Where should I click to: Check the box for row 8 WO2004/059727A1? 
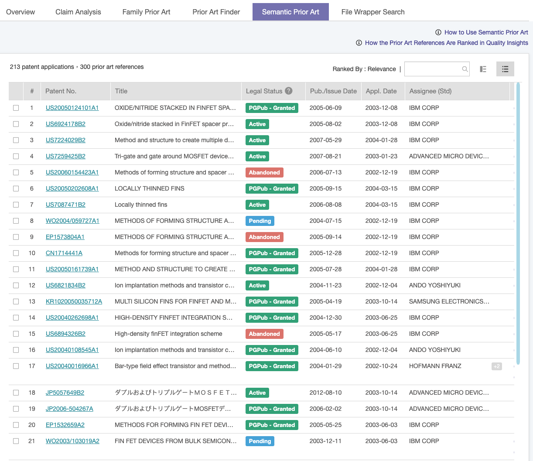(x=16, y=221)
